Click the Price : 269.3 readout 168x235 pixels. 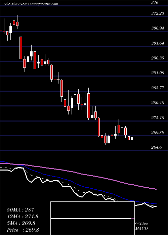(23, 230)
